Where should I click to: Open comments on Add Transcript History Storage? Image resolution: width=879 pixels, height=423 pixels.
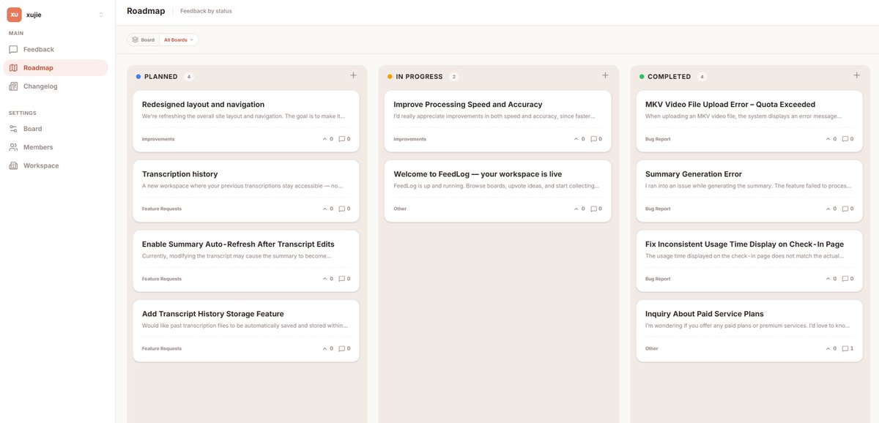pos(344,348)
